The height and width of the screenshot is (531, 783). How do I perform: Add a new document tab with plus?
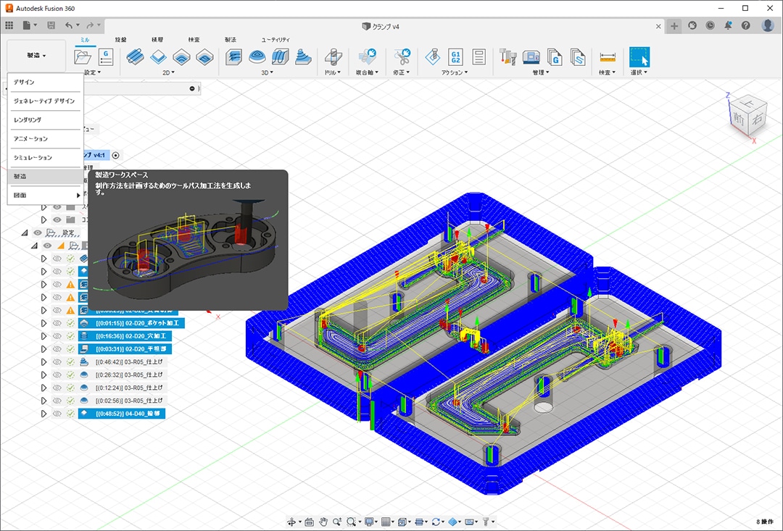(674, 25)
